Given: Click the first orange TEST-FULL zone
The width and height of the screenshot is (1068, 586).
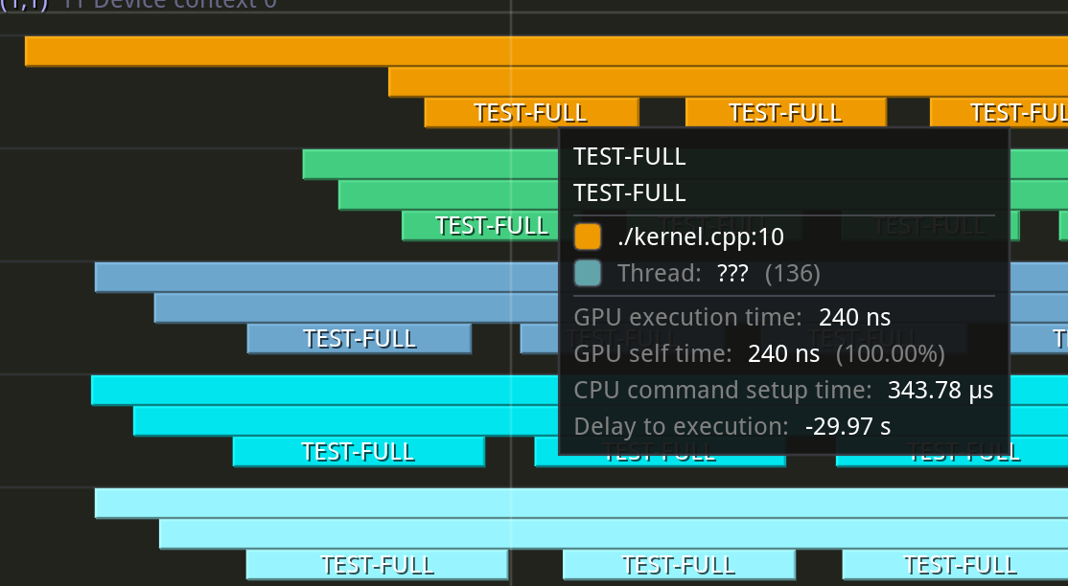Looking at the screenshot, I should coord(531,113).
